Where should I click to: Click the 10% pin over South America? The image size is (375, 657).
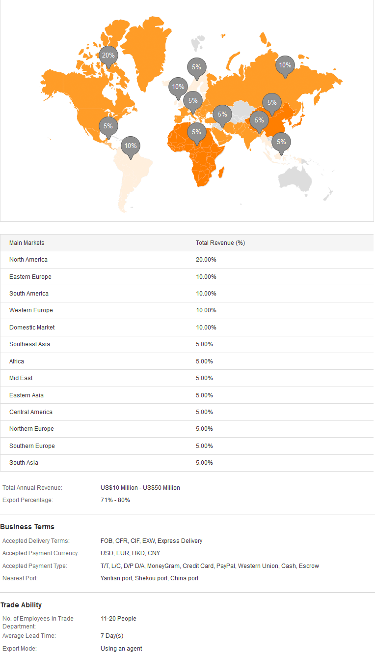pos(131,147)
